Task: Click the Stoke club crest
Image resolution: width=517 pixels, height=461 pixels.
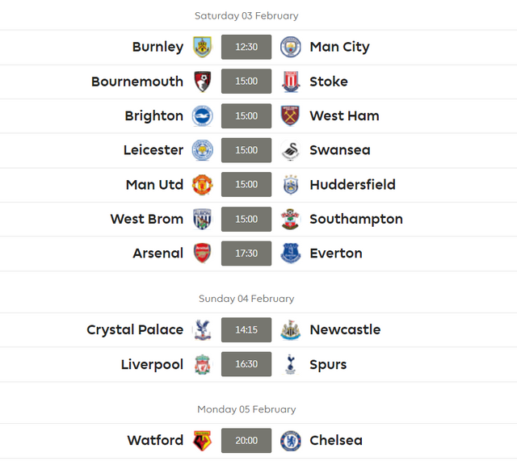Action: (291, 82)
